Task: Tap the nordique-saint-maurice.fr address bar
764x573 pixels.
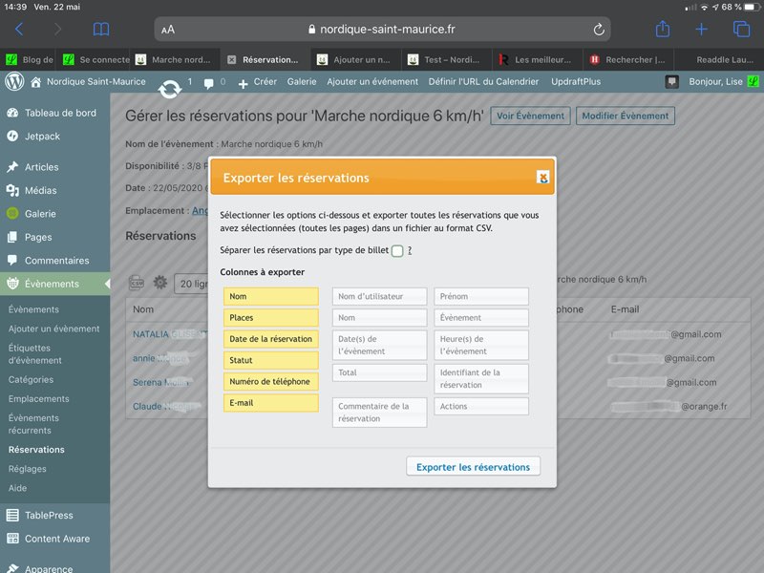Action: click(x=382, y=30)
